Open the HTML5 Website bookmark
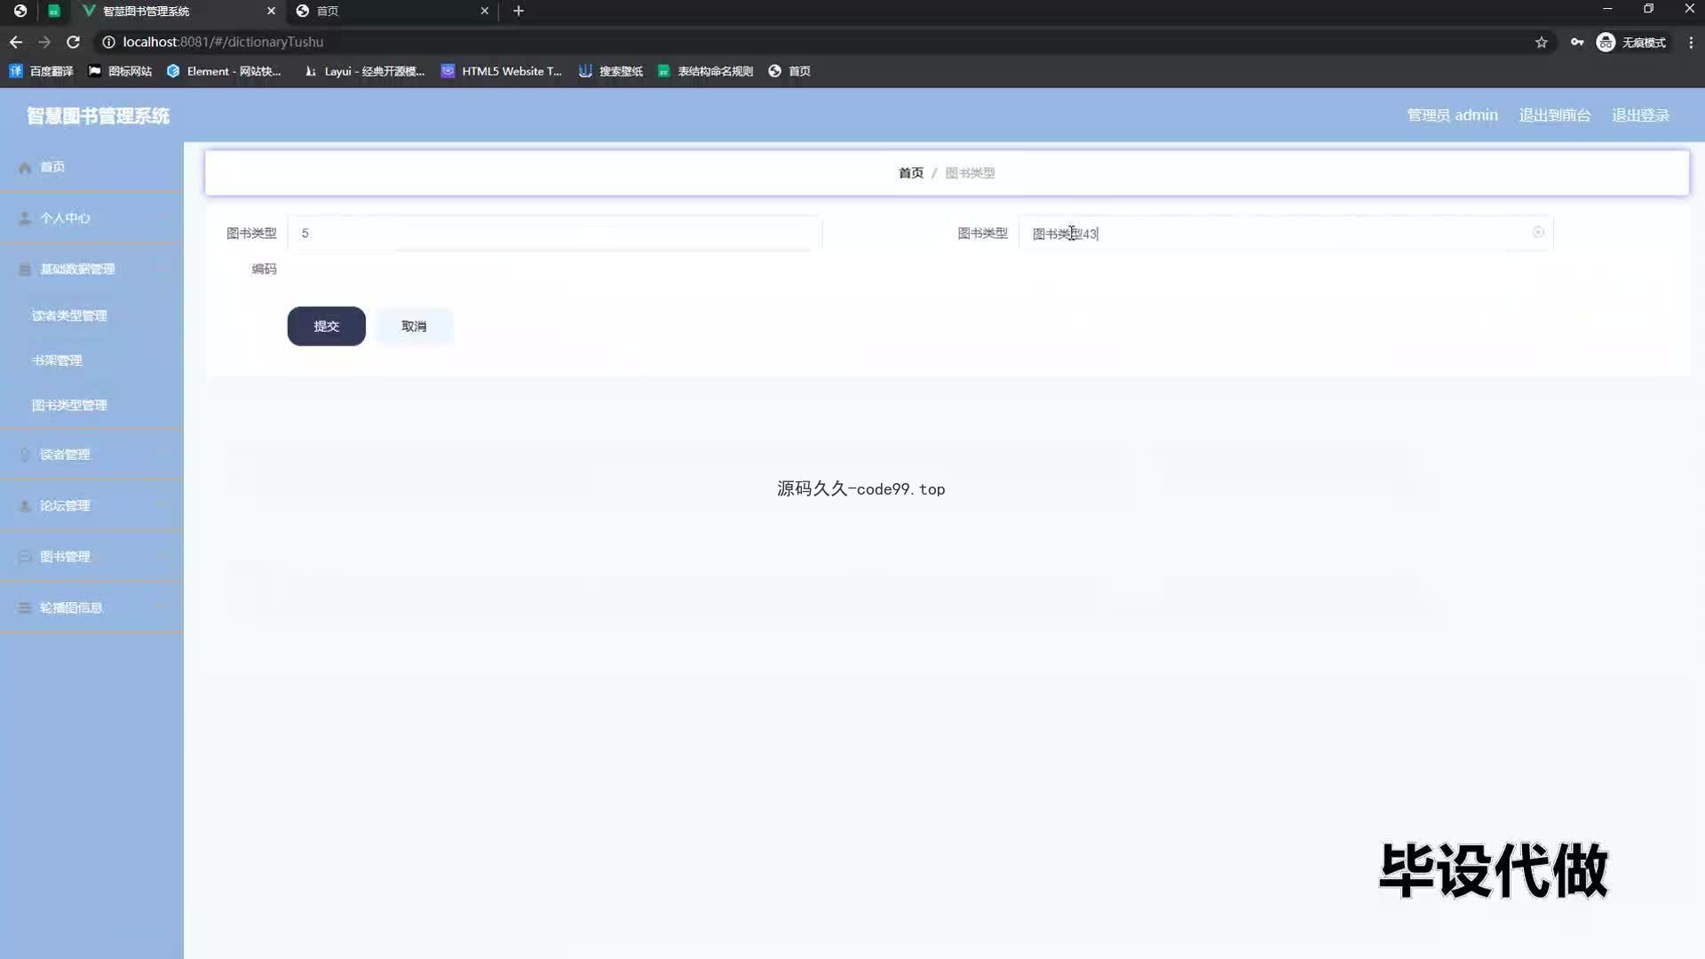 502,71
